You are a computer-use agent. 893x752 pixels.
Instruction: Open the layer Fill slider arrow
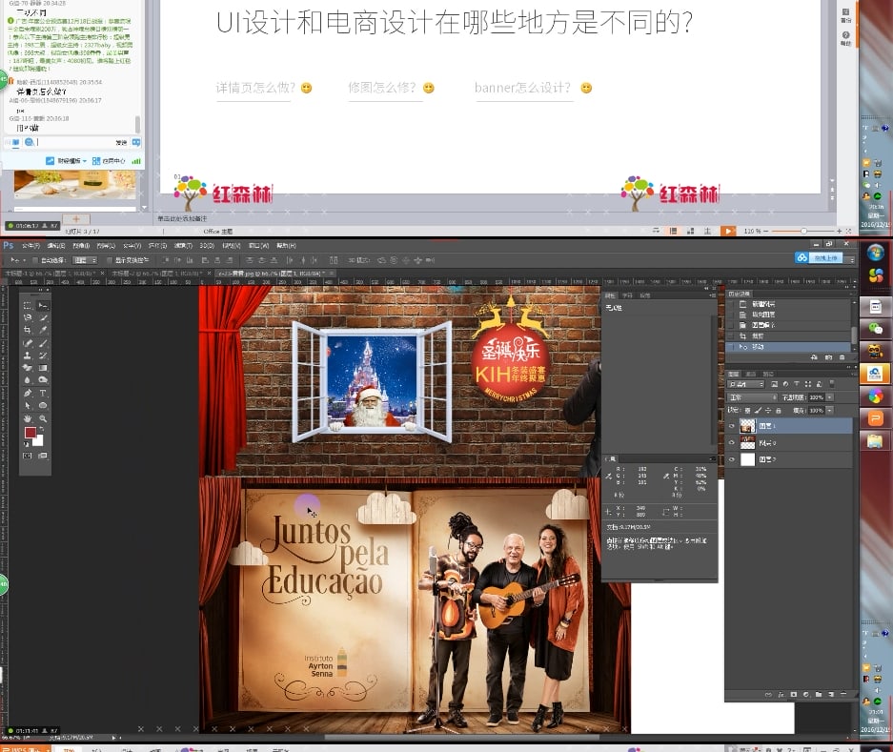[830, 410]
